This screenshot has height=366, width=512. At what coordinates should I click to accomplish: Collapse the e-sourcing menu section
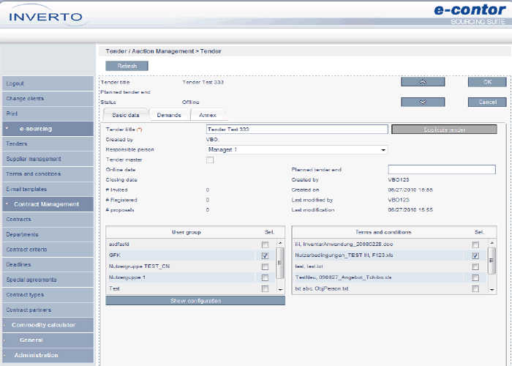point(48,129)
